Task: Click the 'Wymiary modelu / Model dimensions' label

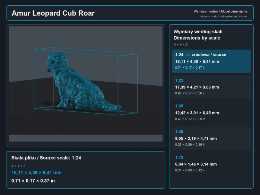Action: pyautogui.click(x=220, y=11)
